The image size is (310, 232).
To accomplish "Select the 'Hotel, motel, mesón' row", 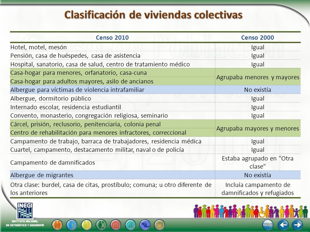I will coord(155,47).
